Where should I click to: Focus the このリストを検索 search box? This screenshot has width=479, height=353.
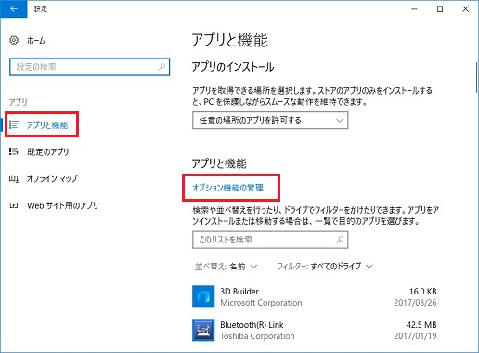tap(270, 240)
